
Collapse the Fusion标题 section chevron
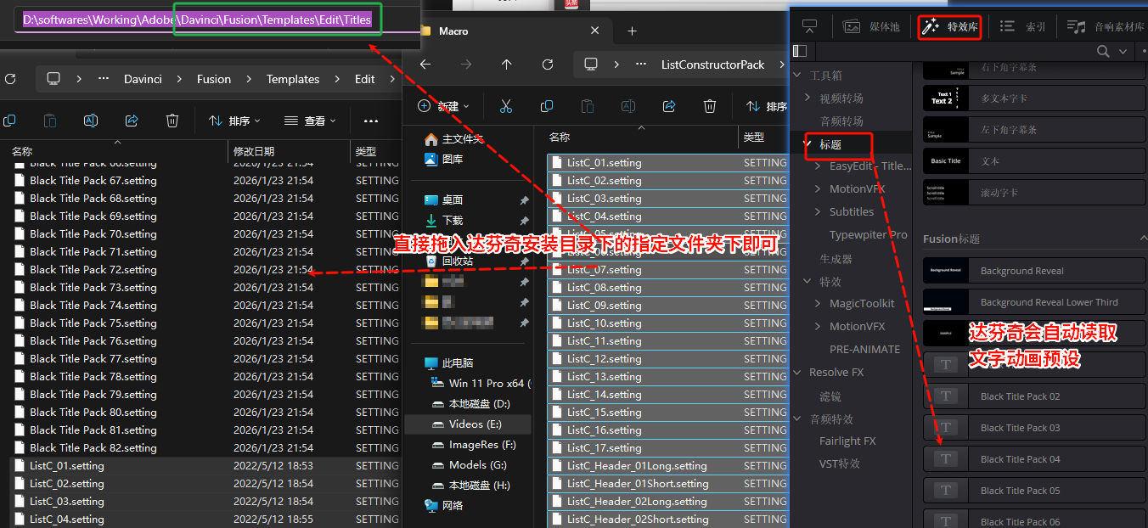[1142, 239]
